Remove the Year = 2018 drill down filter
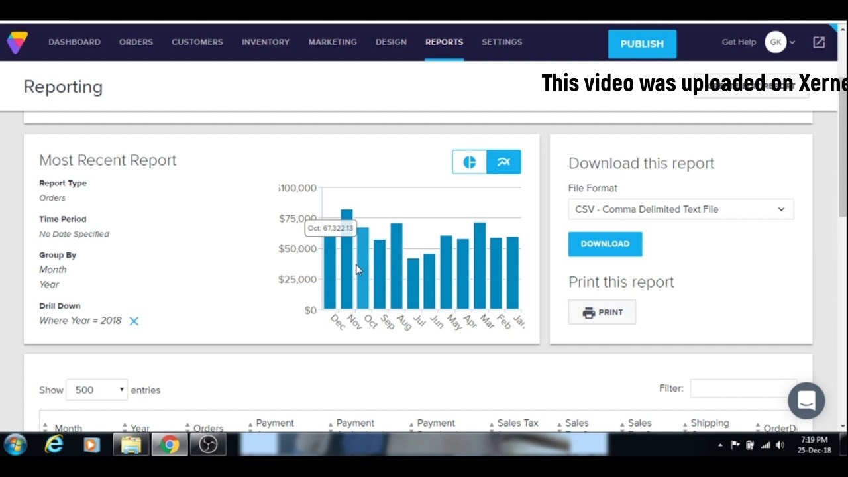 134,321
